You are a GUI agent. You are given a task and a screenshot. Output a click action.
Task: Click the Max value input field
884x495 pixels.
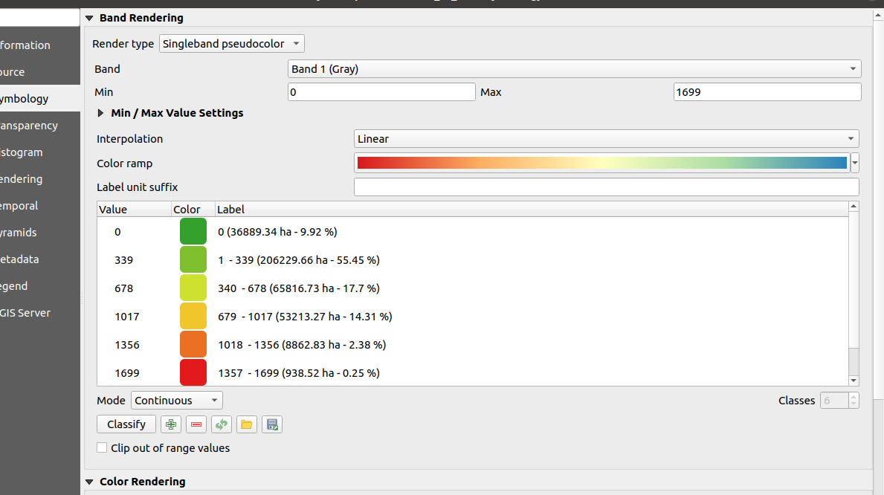(767, 92)
